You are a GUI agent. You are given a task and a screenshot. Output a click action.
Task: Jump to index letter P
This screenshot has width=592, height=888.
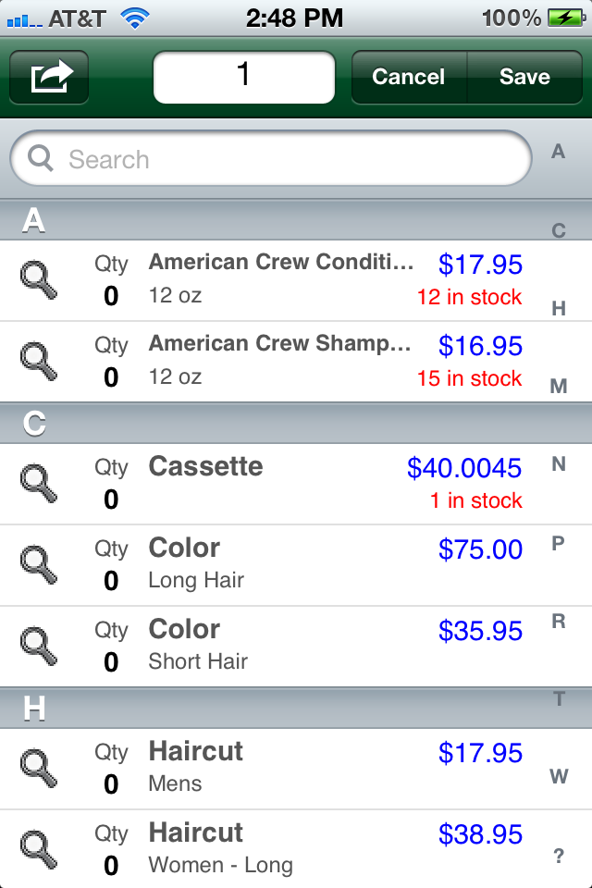(x=559, y=543)
